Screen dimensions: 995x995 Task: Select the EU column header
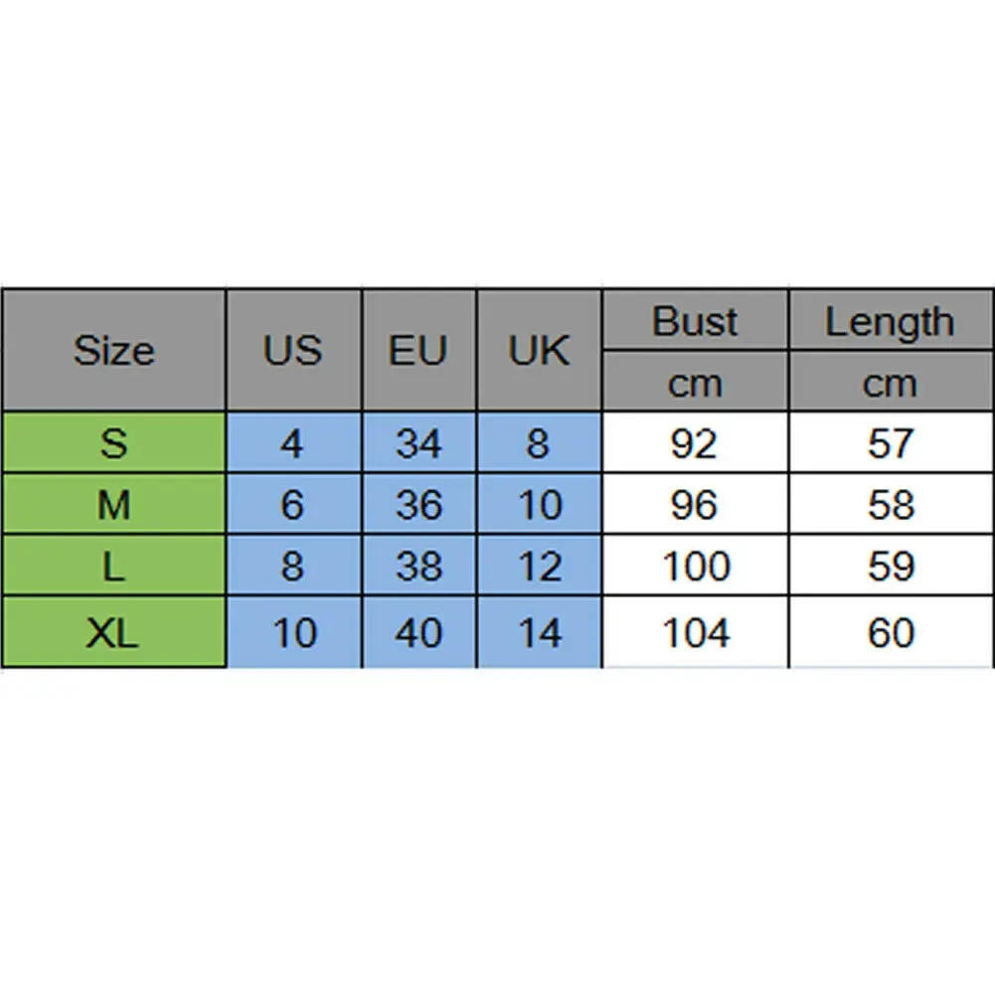(x=418, y=350)
